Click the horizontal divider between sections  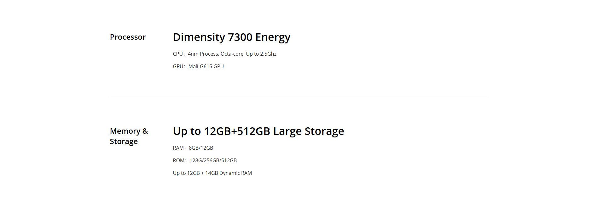(x=299, y=98)
